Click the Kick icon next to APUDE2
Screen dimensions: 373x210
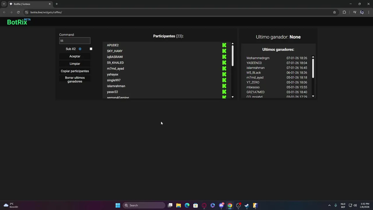click(x=224, y=45)
